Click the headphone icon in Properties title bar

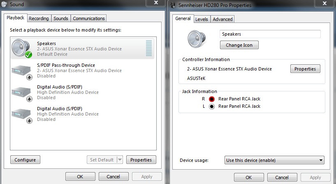click(x=173, y=5)
